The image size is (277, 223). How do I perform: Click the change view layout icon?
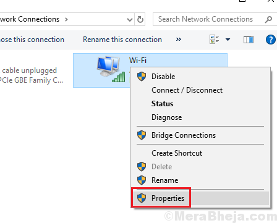tap(215, 40)
